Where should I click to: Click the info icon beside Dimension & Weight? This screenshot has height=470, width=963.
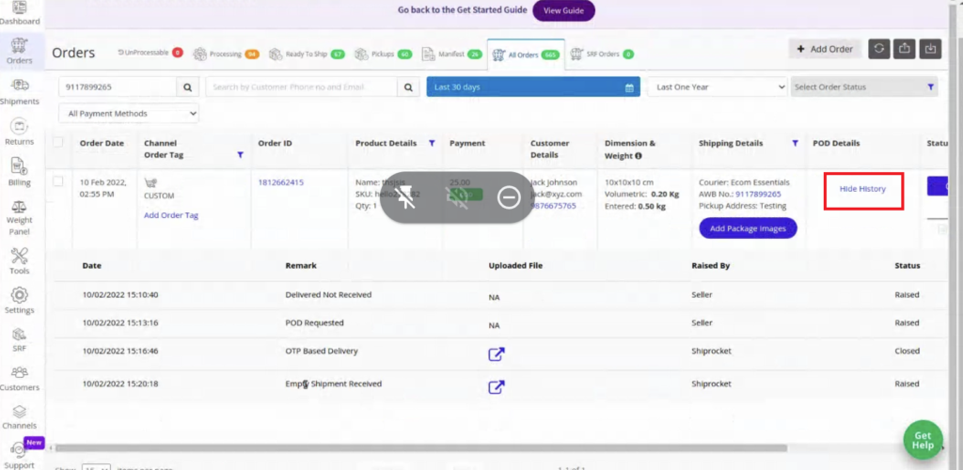tap(639, 156)
